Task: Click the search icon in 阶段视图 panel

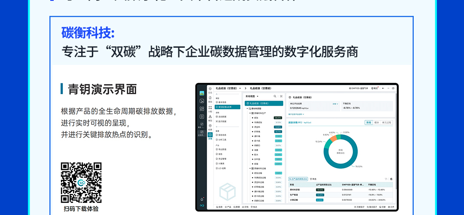Action: tap(275, 96)
